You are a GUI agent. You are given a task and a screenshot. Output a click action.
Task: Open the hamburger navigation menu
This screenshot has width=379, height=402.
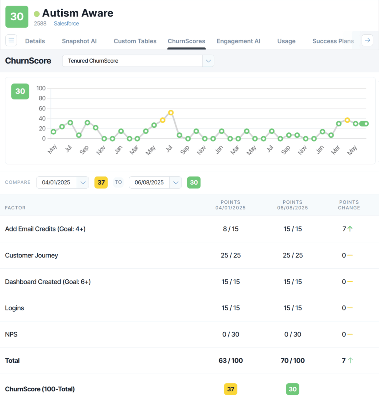pos(11,40)
